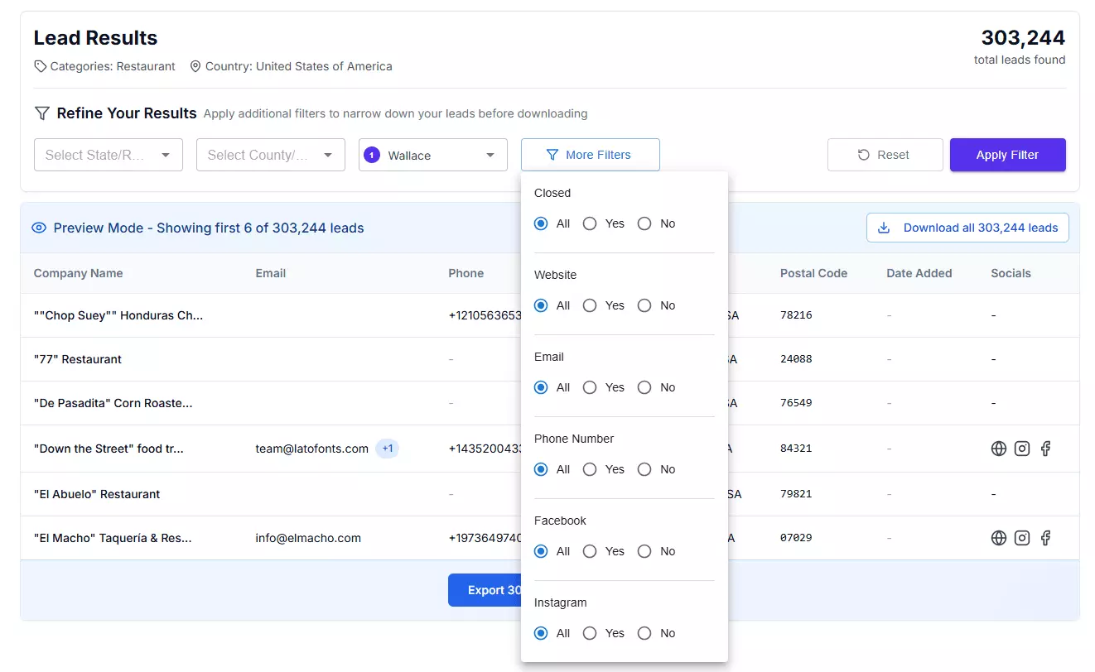Open the Wallace city dropdown
The height and width of the screenshot is (672, 1095).
(433, 155)
